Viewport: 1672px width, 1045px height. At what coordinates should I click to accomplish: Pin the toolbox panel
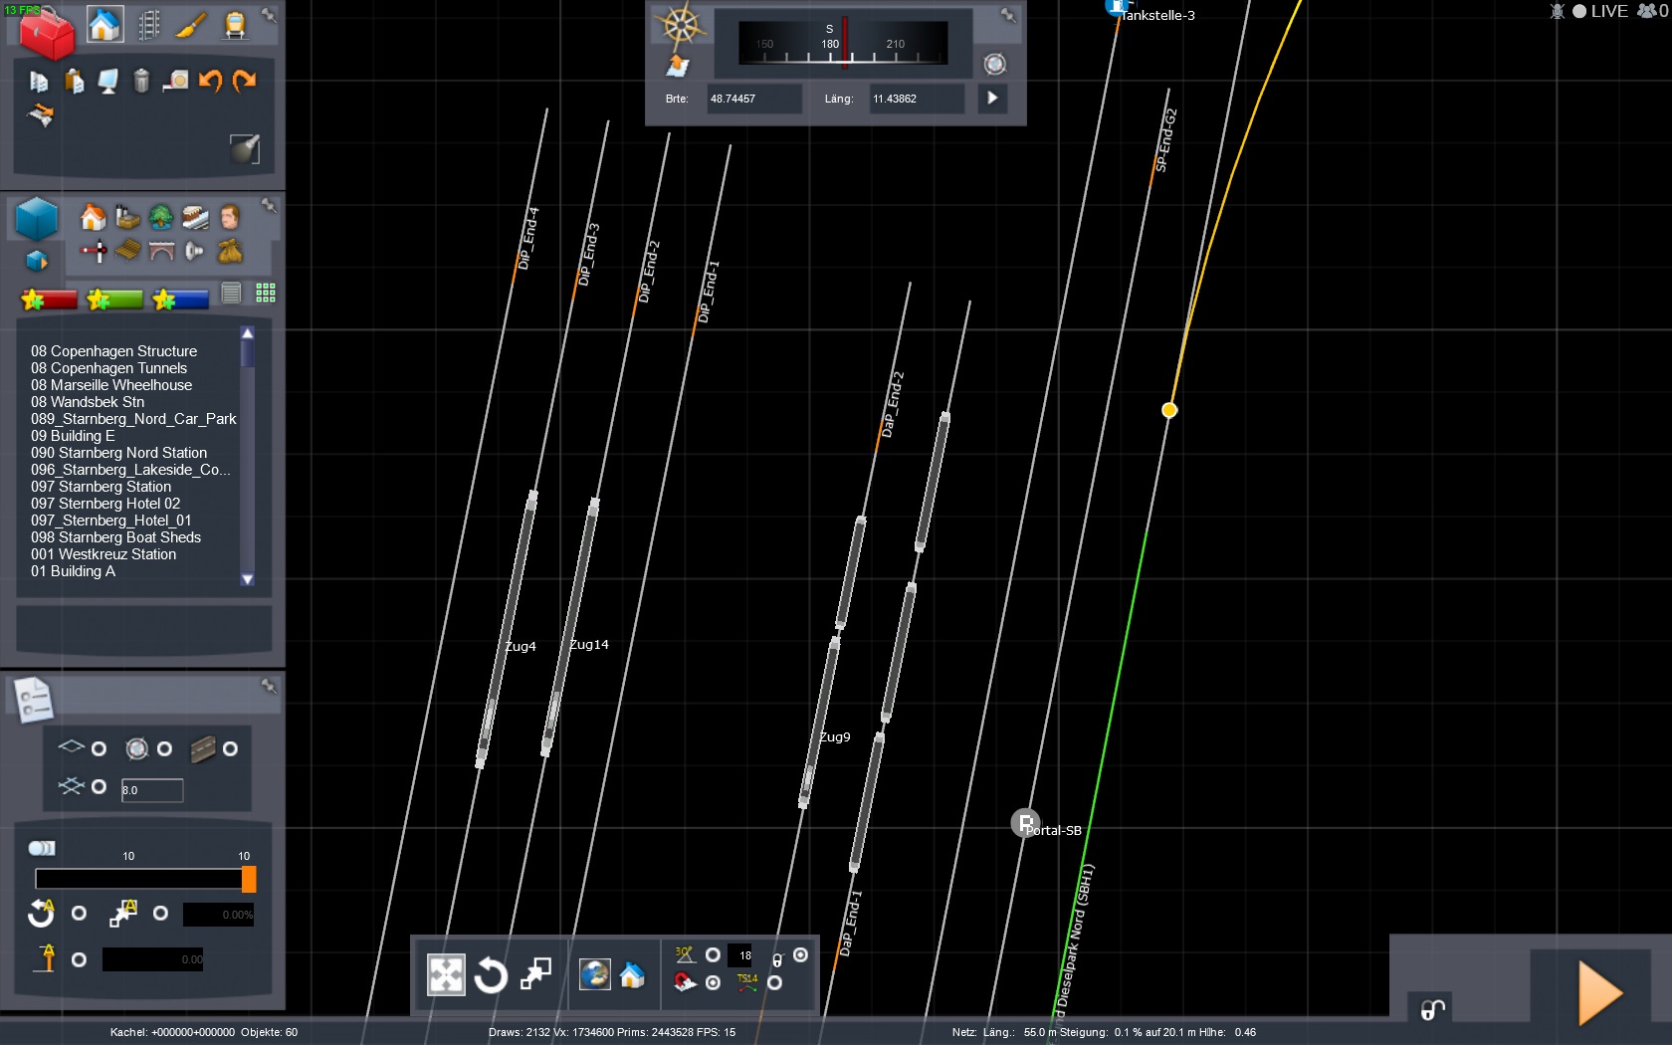coord(269,15)
